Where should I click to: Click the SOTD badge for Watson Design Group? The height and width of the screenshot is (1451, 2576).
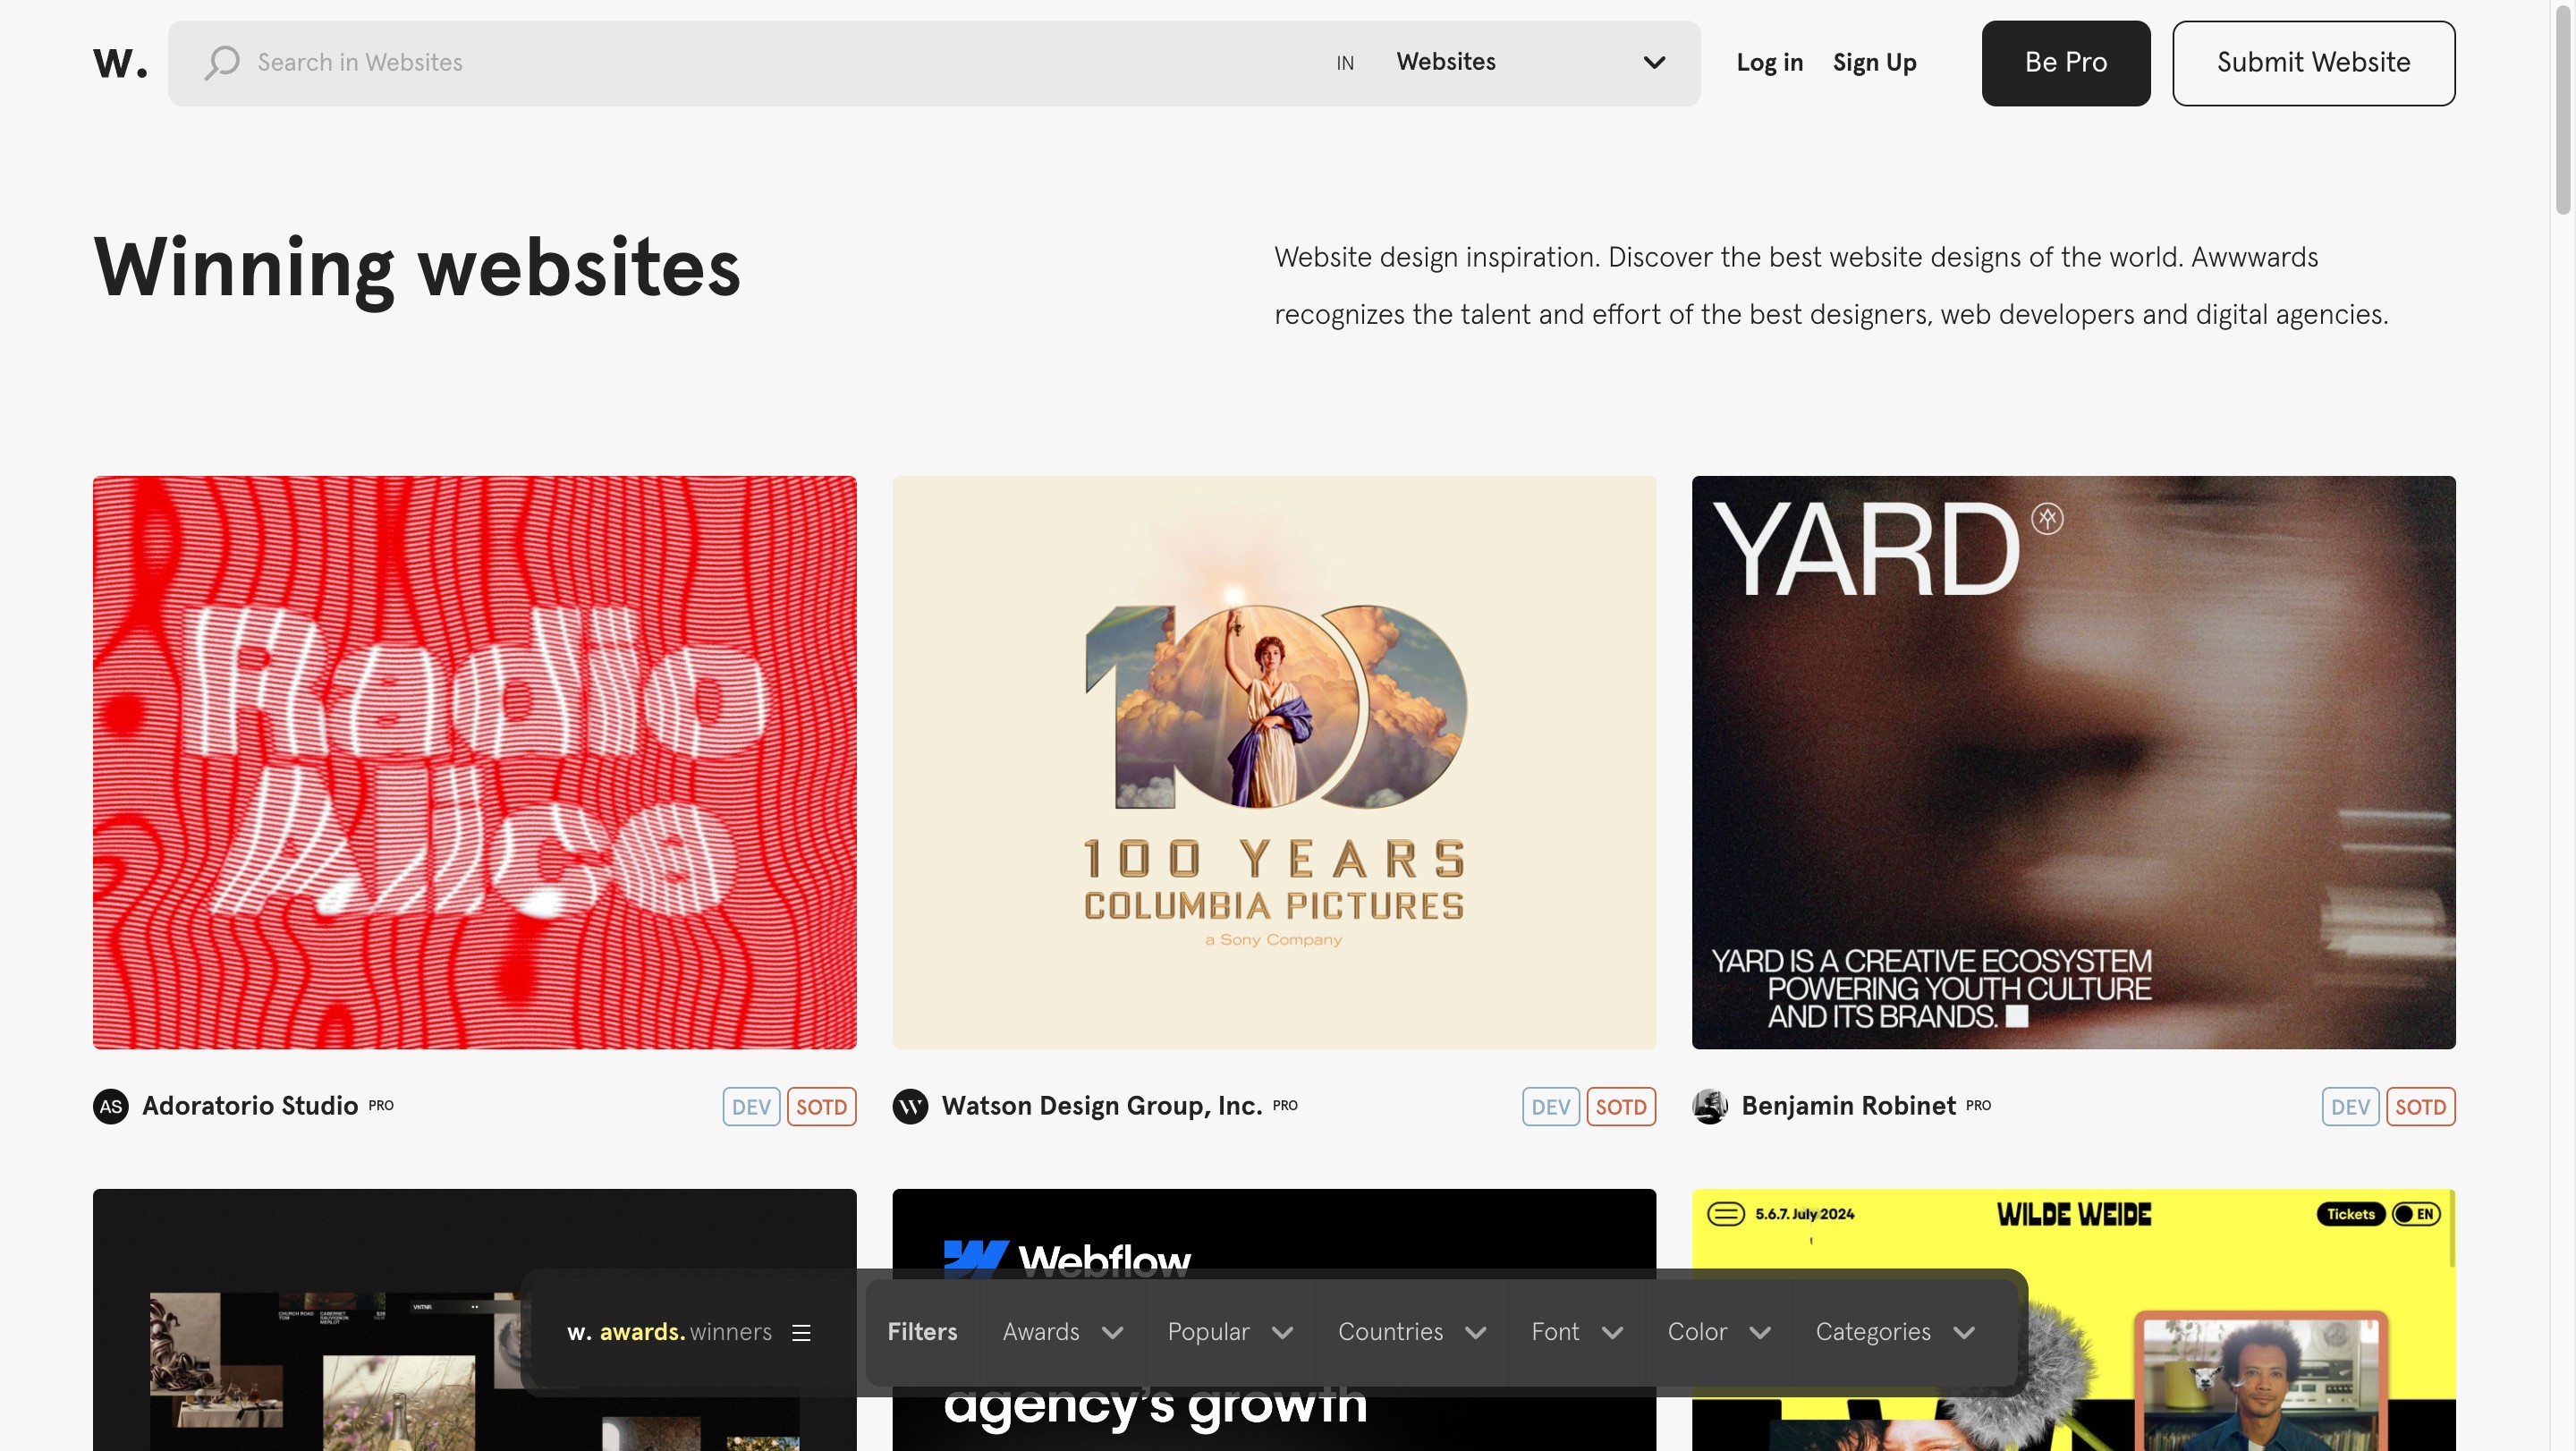coord(1620,1107)
